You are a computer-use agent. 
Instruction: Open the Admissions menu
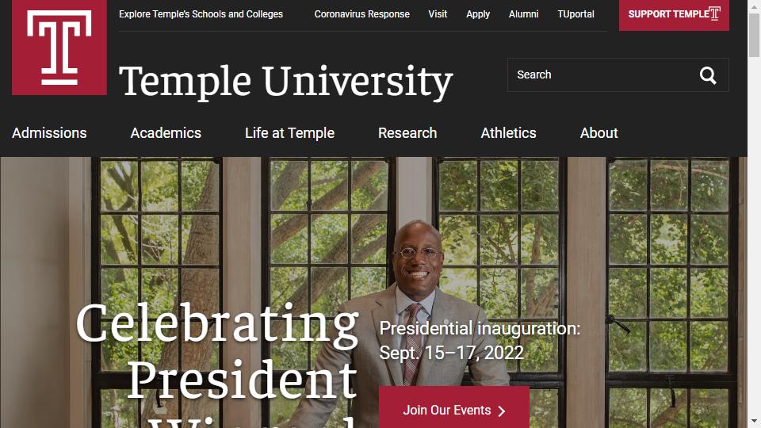click(x=49, y=133)
